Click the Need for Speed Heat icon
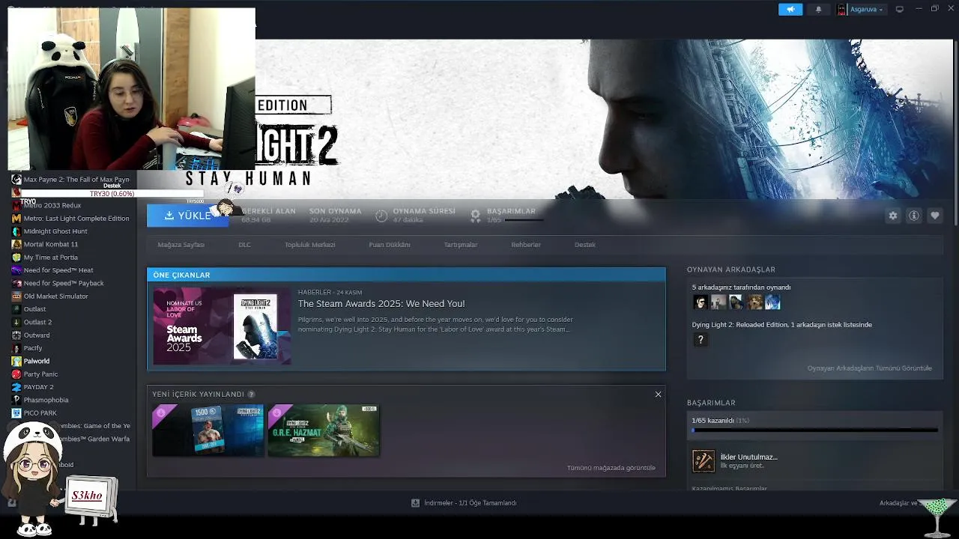This screenshot has height=539, width=959. click(x=16, y=270)
